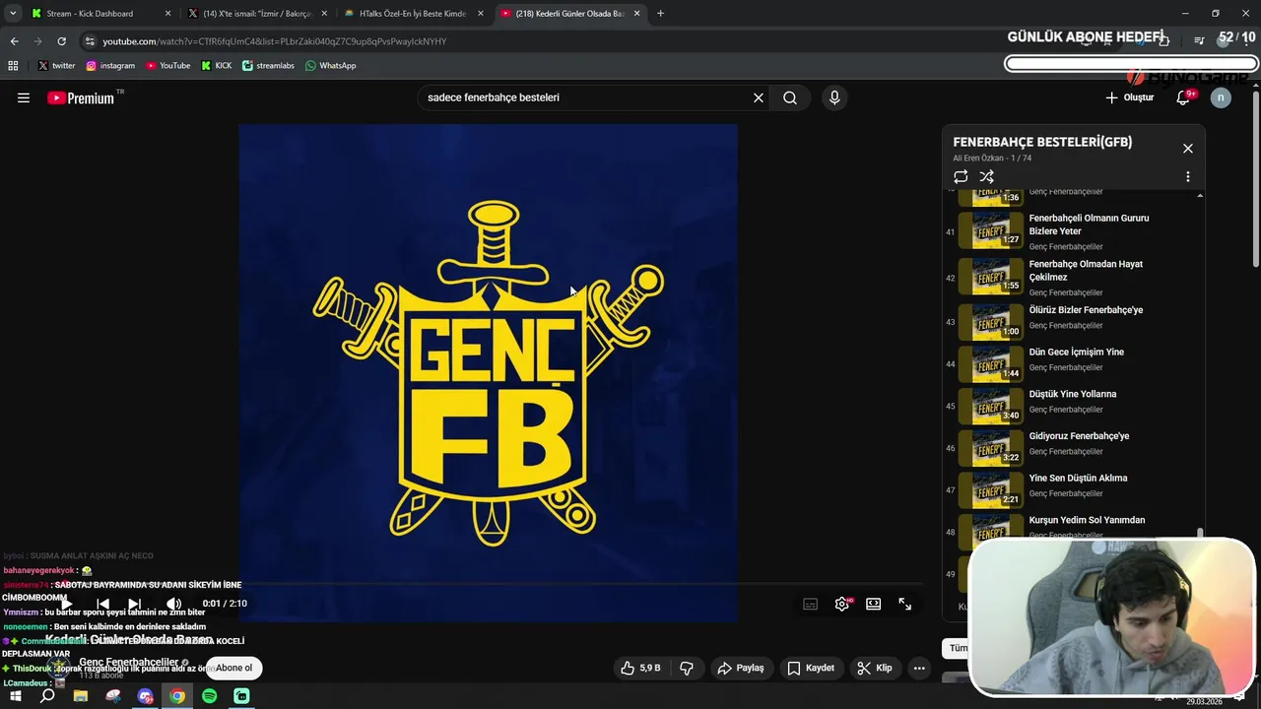Screen dimensions: 1261x709
Task: Open the Oluştur create menu
Action: pyautogui.click(x=1129, y=97)
